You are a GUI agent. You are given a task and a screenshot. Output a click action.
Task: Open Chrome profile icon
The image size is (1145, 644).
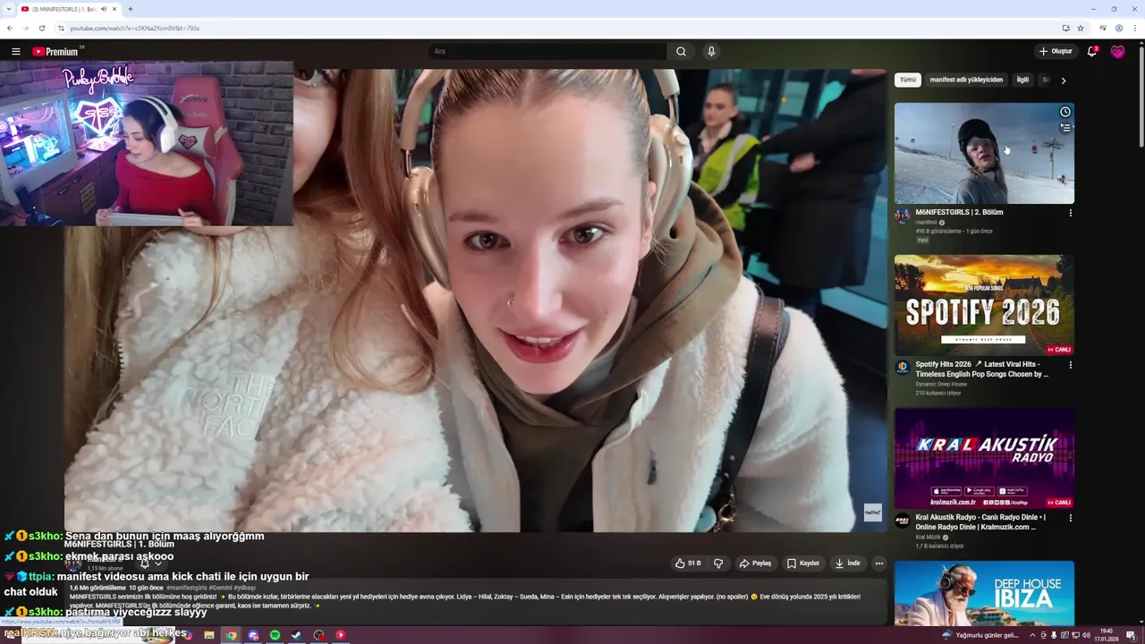click(1118, 28)
